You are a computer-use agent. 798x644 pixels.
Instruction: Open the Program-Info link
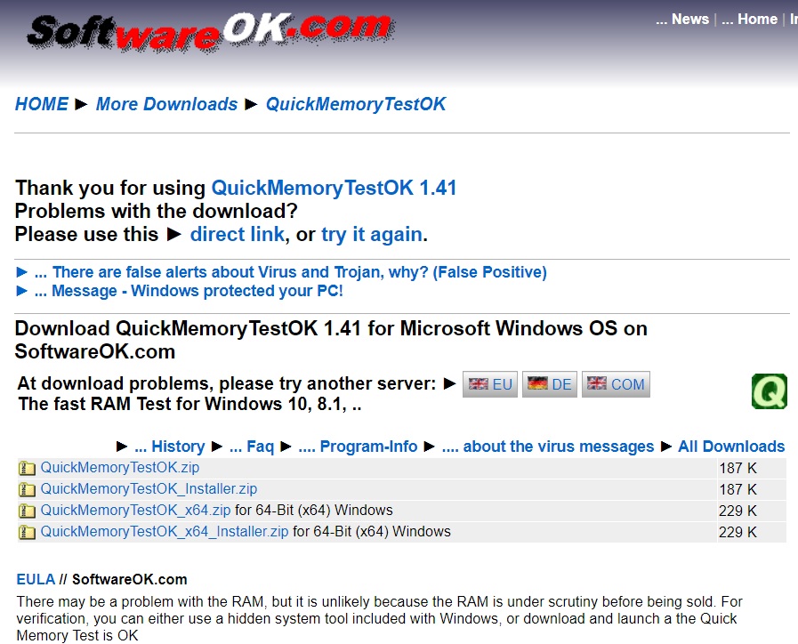(358, 447)
